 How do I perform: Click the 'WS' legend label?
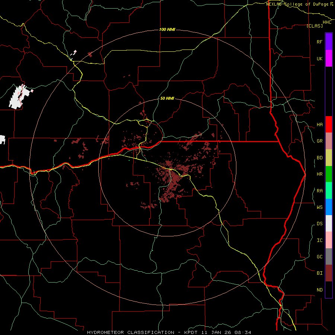[319, 207]
